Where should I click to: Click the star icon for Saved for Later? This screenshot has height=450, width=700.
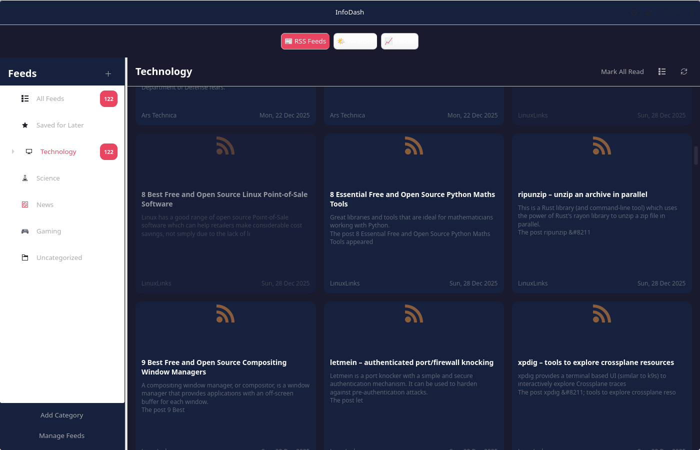pos(25,125)
